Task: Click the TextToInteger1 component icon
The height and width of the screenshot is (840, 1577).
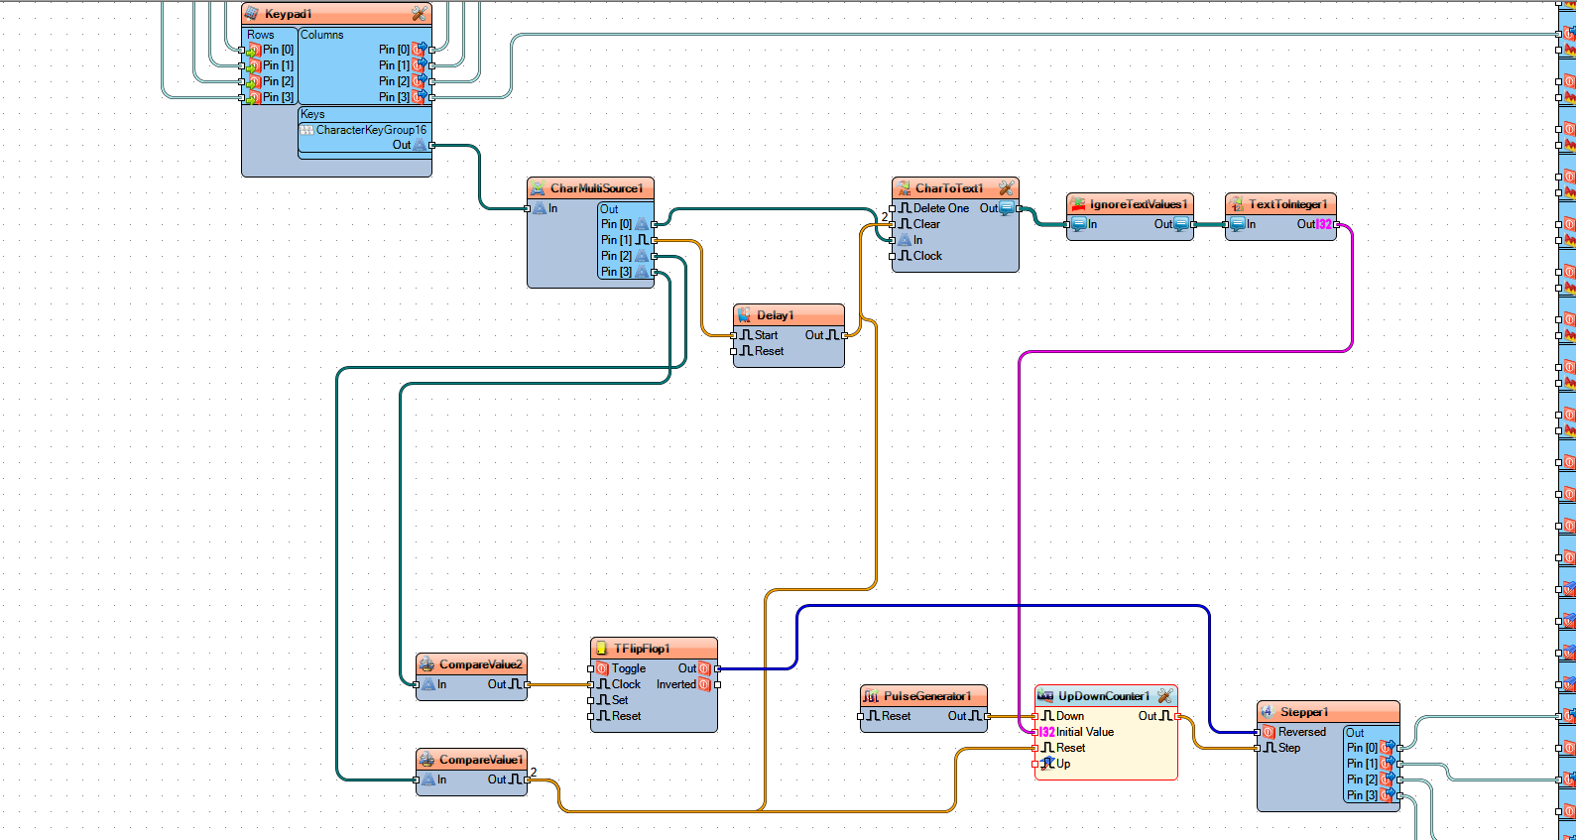Action: [1237, 204]
